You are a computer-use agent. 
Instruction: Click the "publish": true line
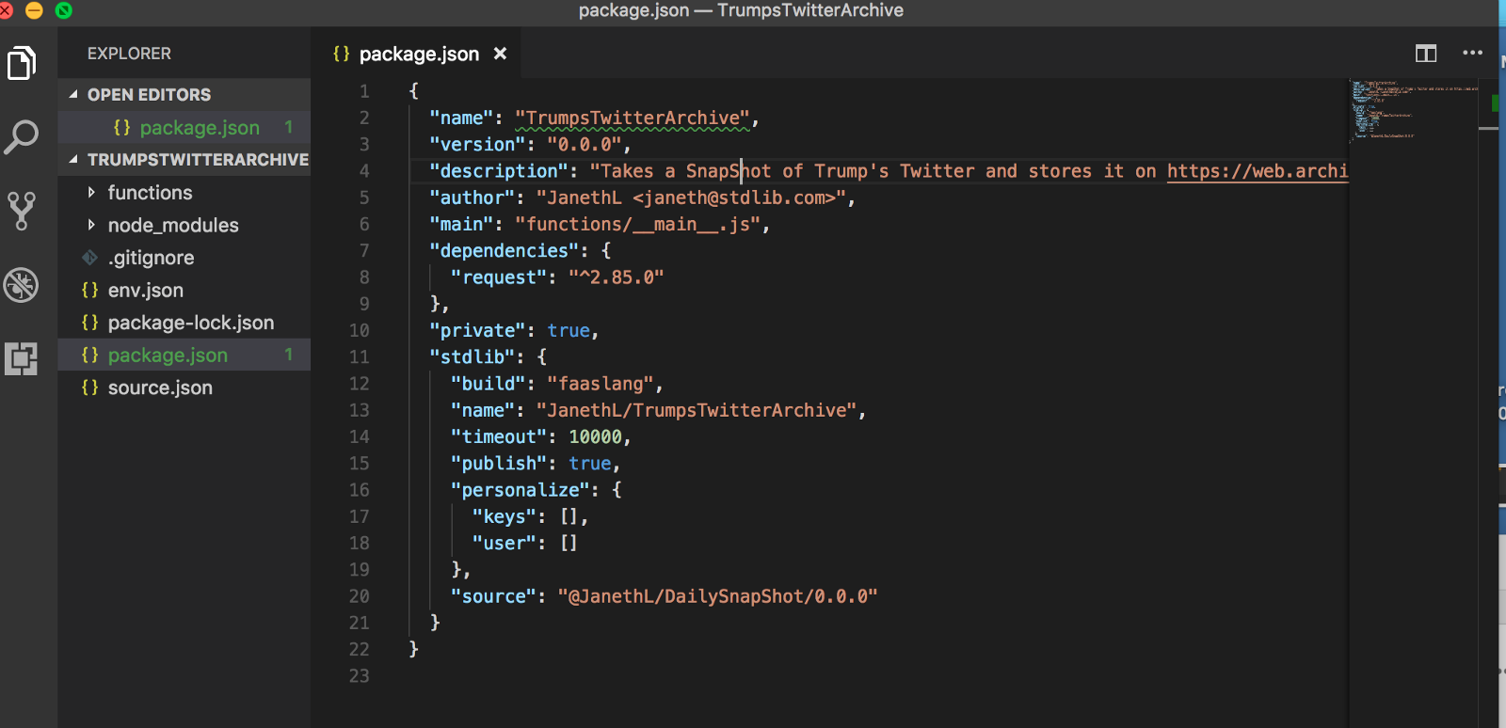point(536,463)
